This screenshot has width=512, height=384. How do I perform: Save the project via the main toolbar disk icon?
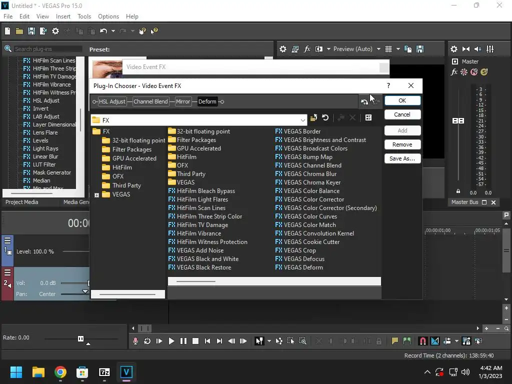point(31,31)
